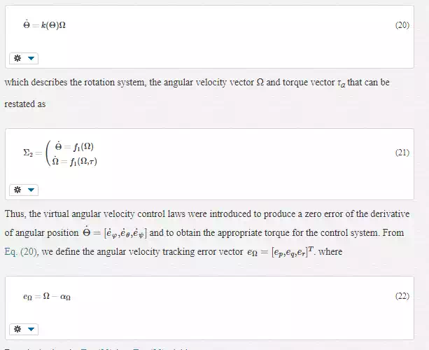
Task: Click the τa torque symbol in the text
Action: (342, 83)
